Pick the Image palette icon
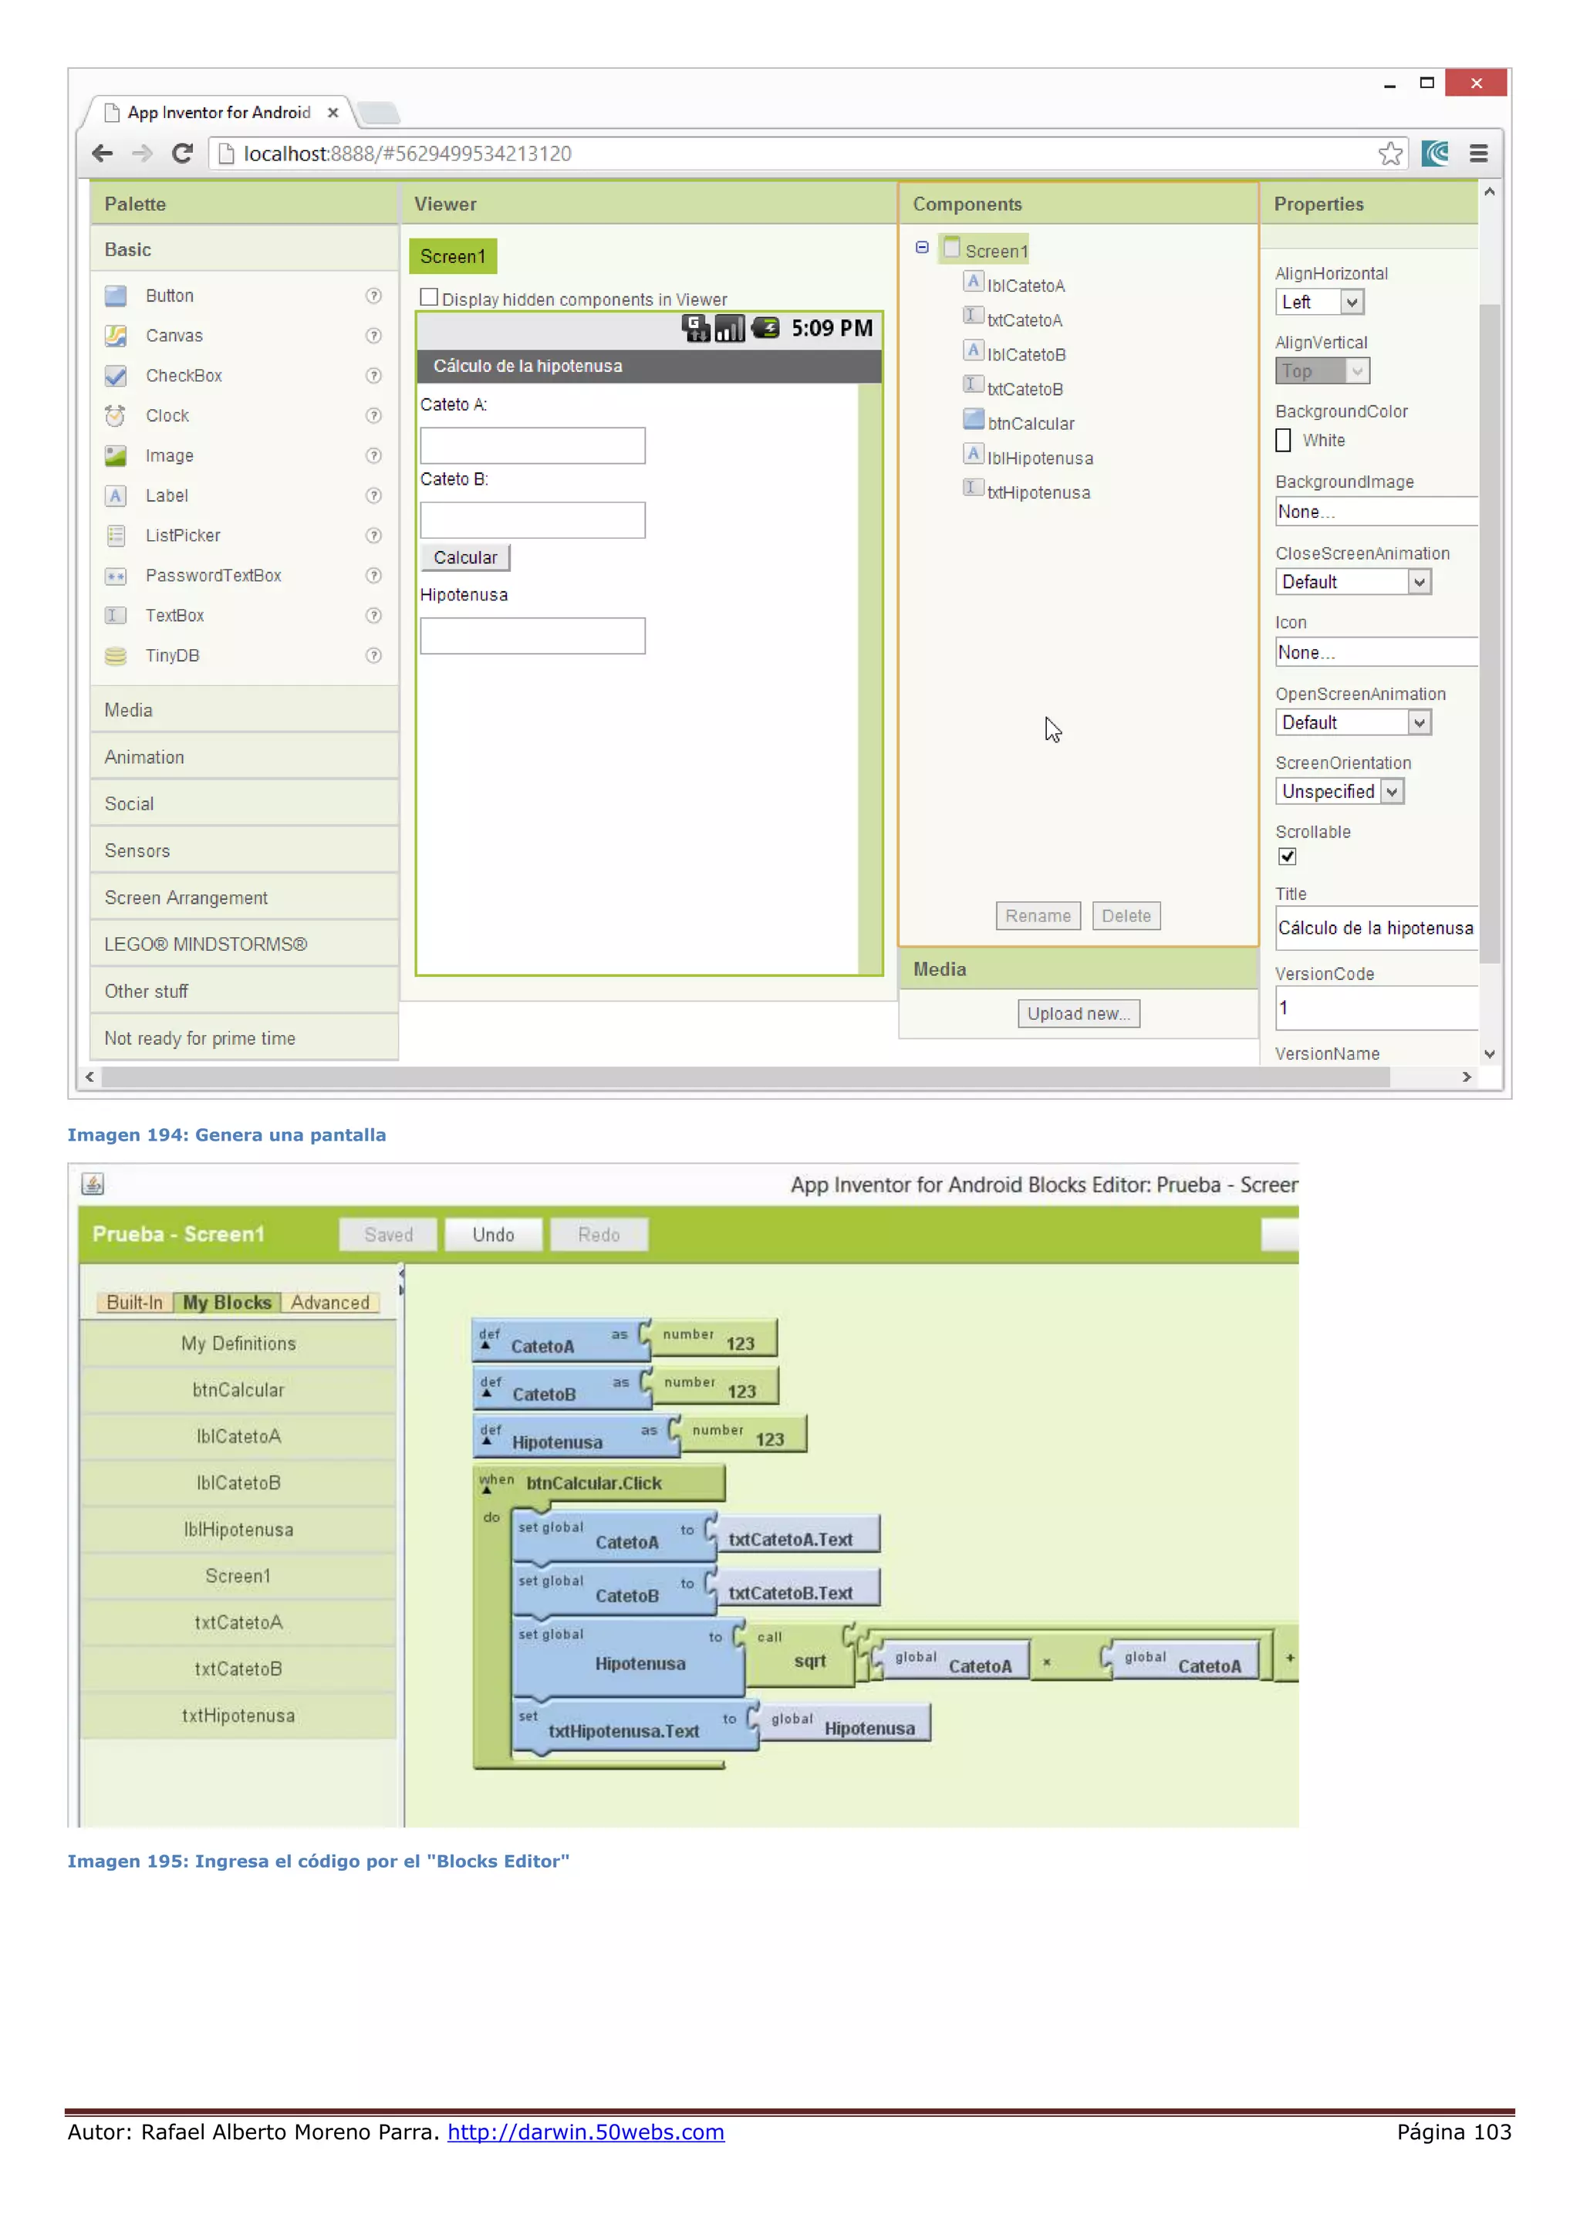The image size is (1580, 2235). pyautogui.click(x=116, y=455)
